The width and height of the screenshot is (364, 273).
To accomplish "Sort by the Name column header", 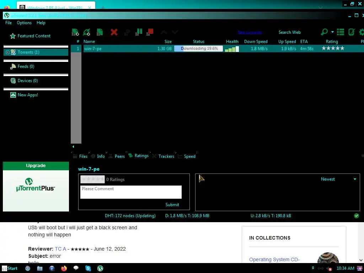I will [89, 42].
